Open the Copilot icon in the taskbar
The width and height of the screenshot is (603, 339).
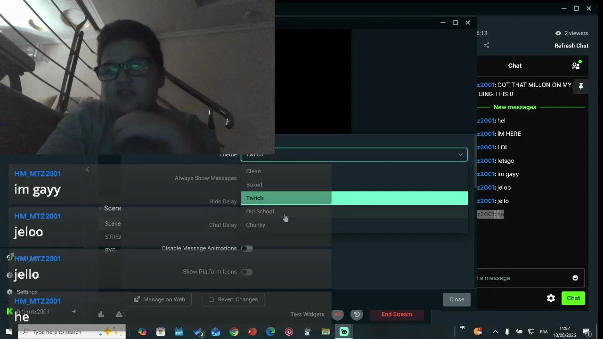coord(142,332)
